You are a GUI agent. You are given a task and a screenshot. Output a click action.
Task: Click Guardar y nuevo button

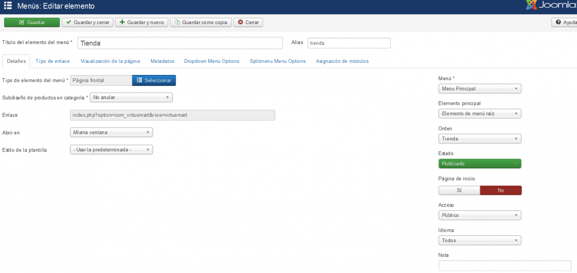[x=142, y=23]
